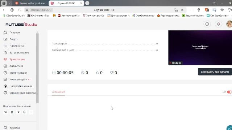Open a new browser tab
232x130 pixels.
click(87, 3)
